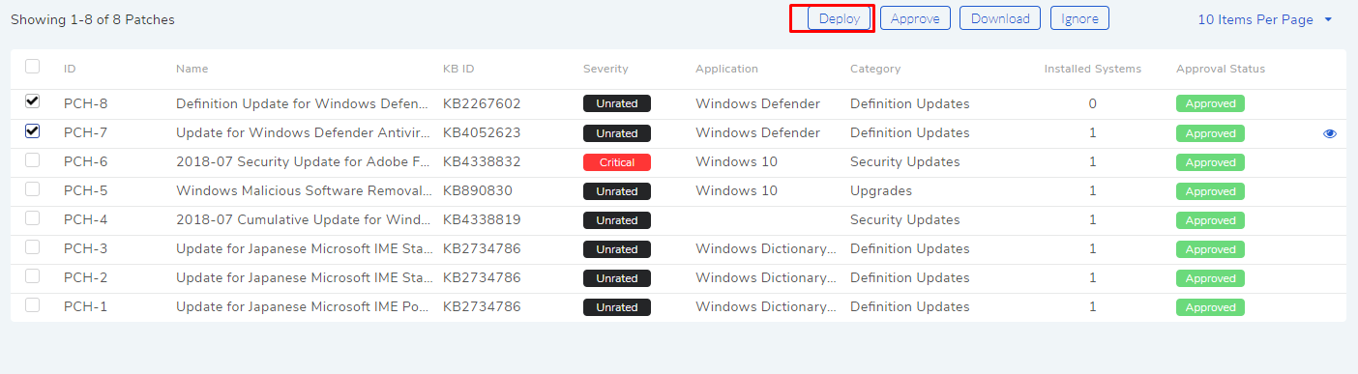Image resolution: width=1358 pixels, height=374 pixels.
Task: Sort by the Severity column header
Action: (605, 69)
